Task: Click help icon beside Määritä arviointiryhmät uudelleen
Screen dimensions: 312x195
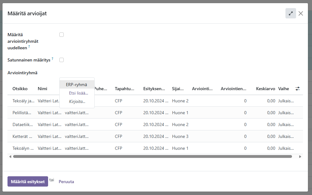Action: [x=29, y=46]
